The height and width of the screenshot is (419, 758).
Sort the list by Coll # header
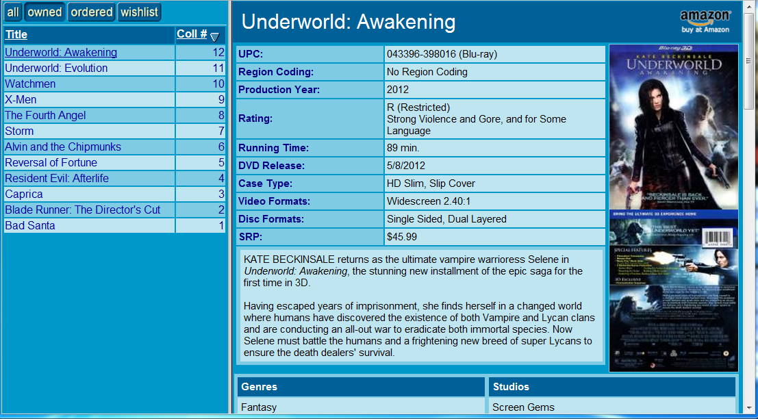point(192,34)
